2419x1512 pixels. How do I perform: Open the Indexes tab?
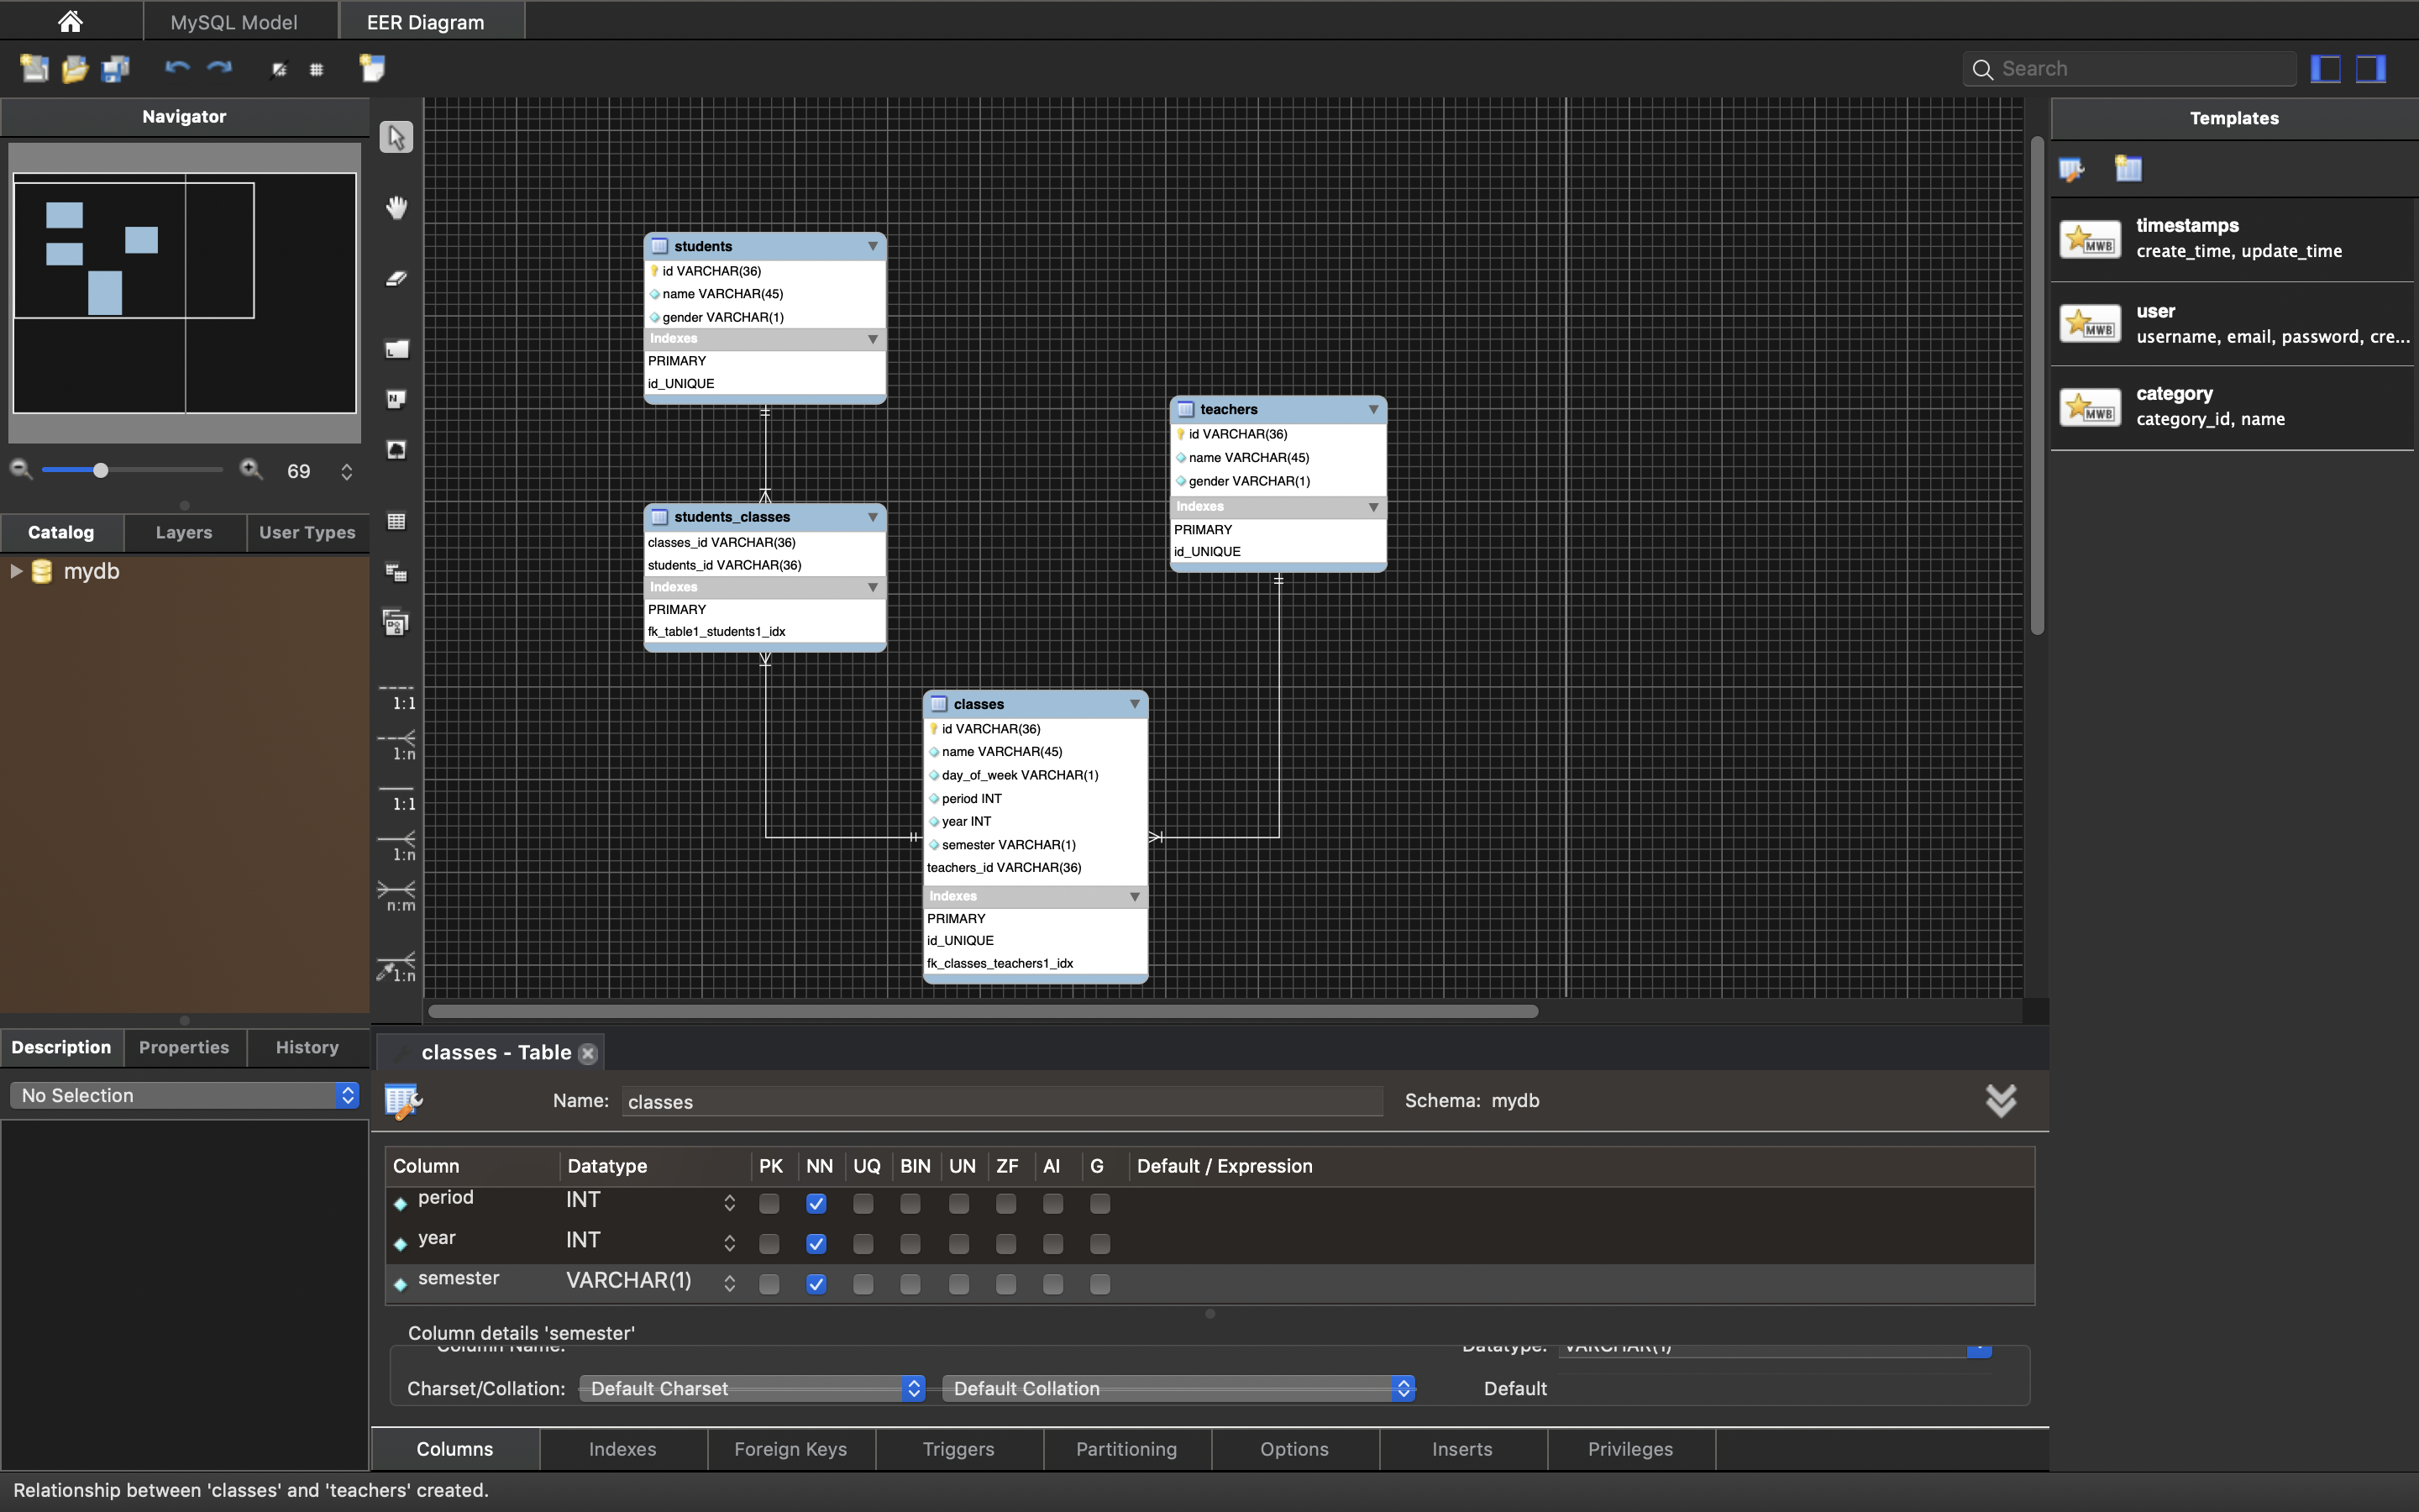coord(622,1449)
